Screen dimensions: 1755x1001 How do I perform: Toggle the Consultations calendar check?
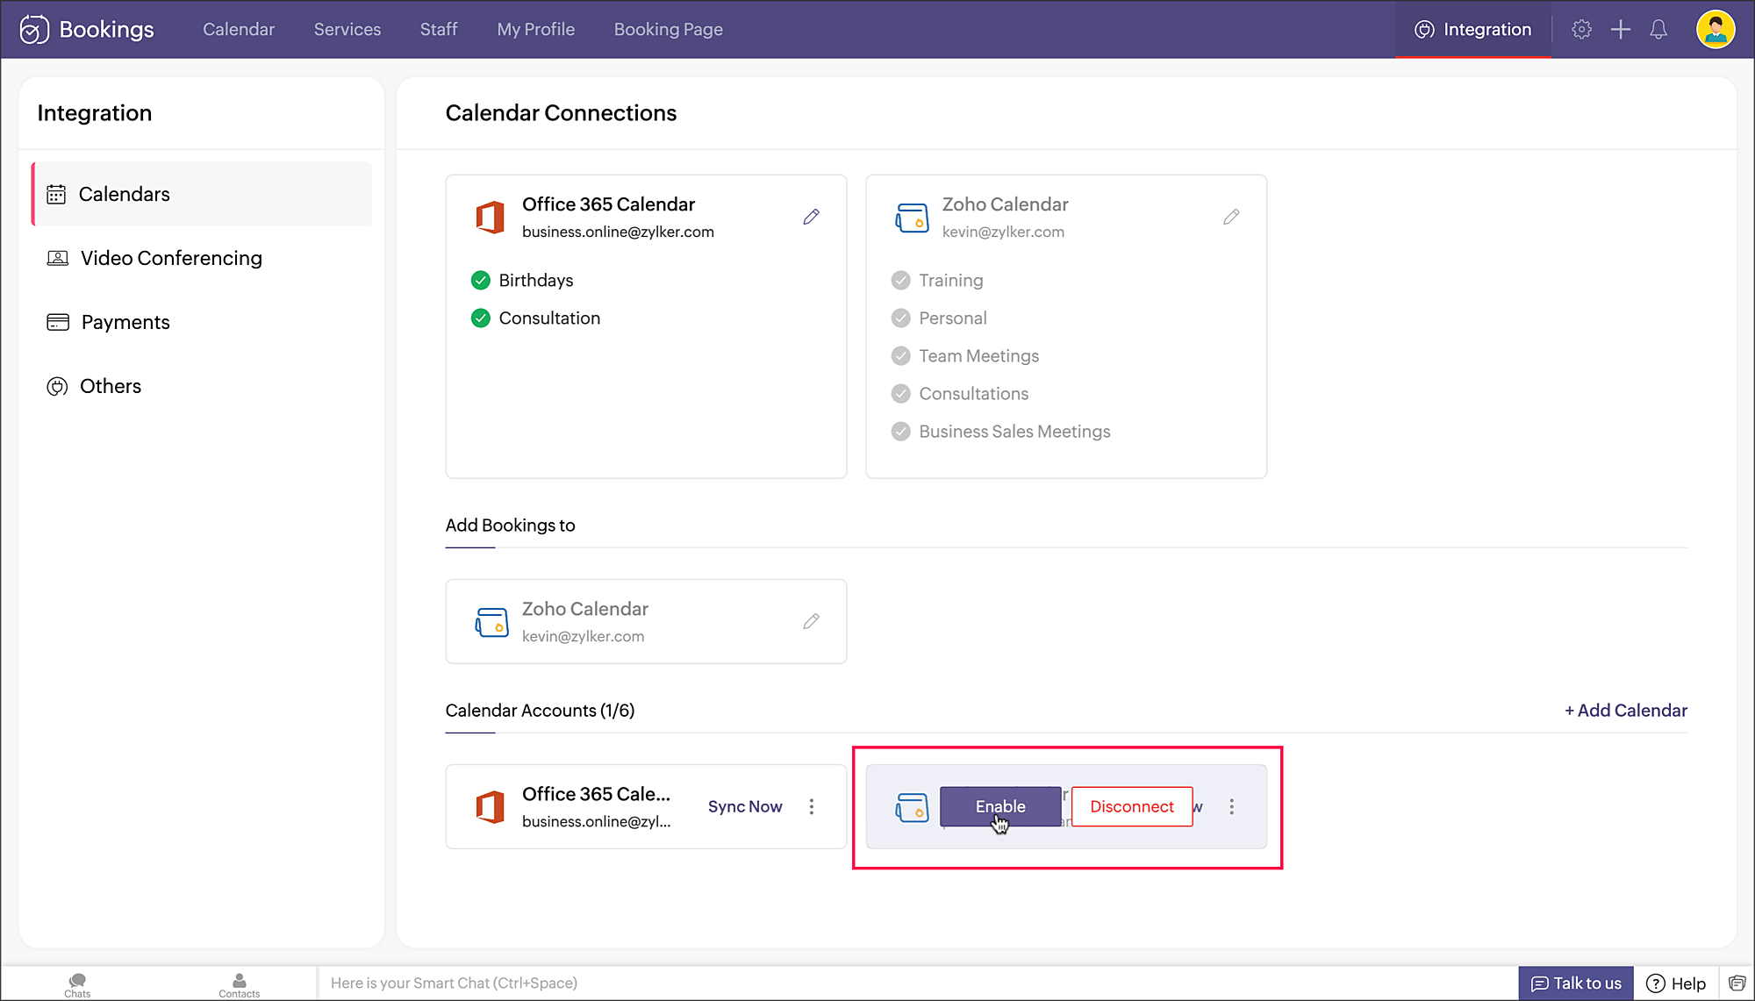point(900,394)
